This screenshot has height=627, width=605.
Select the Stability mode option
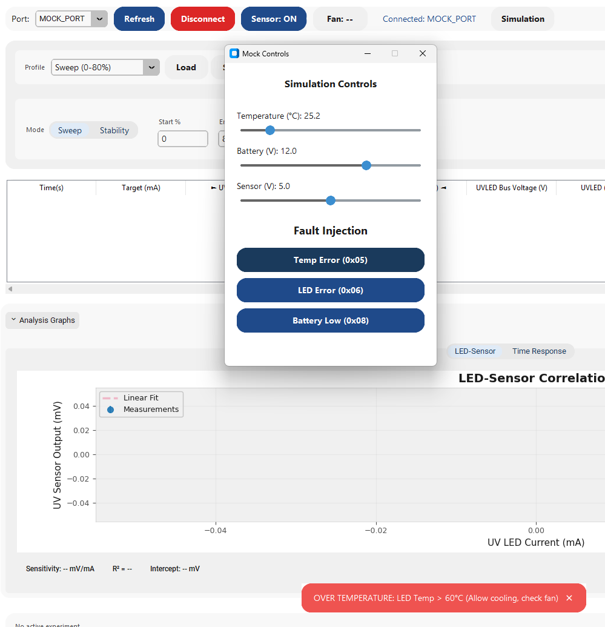[114, 130]
